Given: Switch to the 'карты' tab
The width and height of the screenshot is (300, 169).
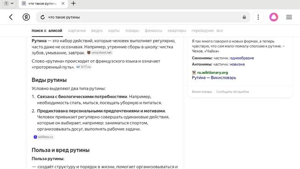Looking at the screenshot, I should [114, 31].
